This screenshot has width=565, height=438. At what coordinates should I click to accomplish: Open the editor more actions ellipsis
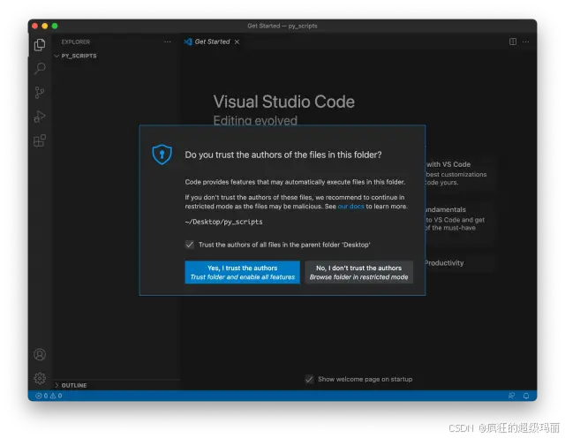tap(526, 42)
